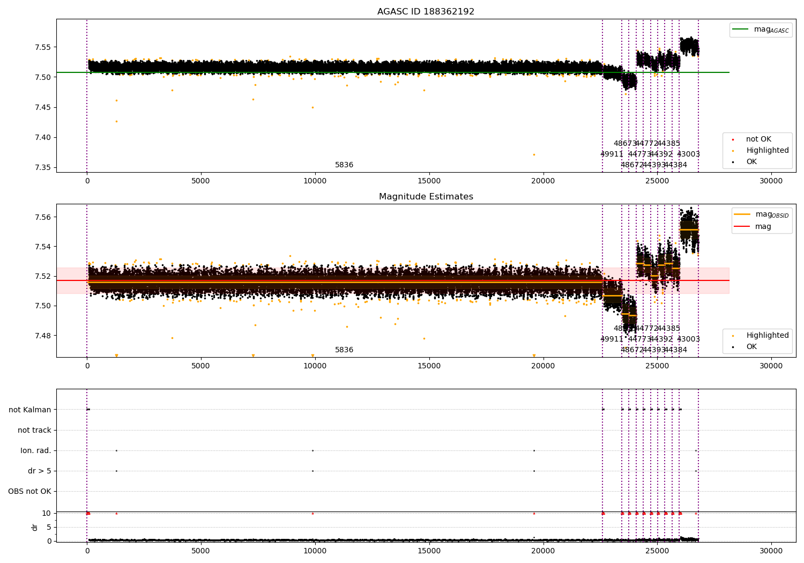Click 'Highlighted' legend entry in top panel
This screenshot has width=804, height=563.
(x=767, y=151)
